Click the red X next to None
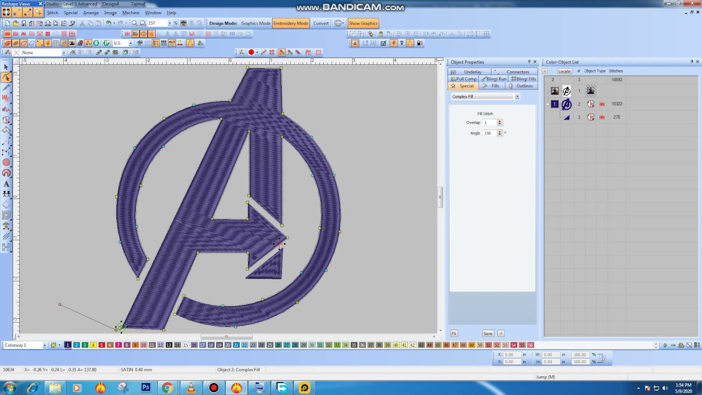 point(16,52)
